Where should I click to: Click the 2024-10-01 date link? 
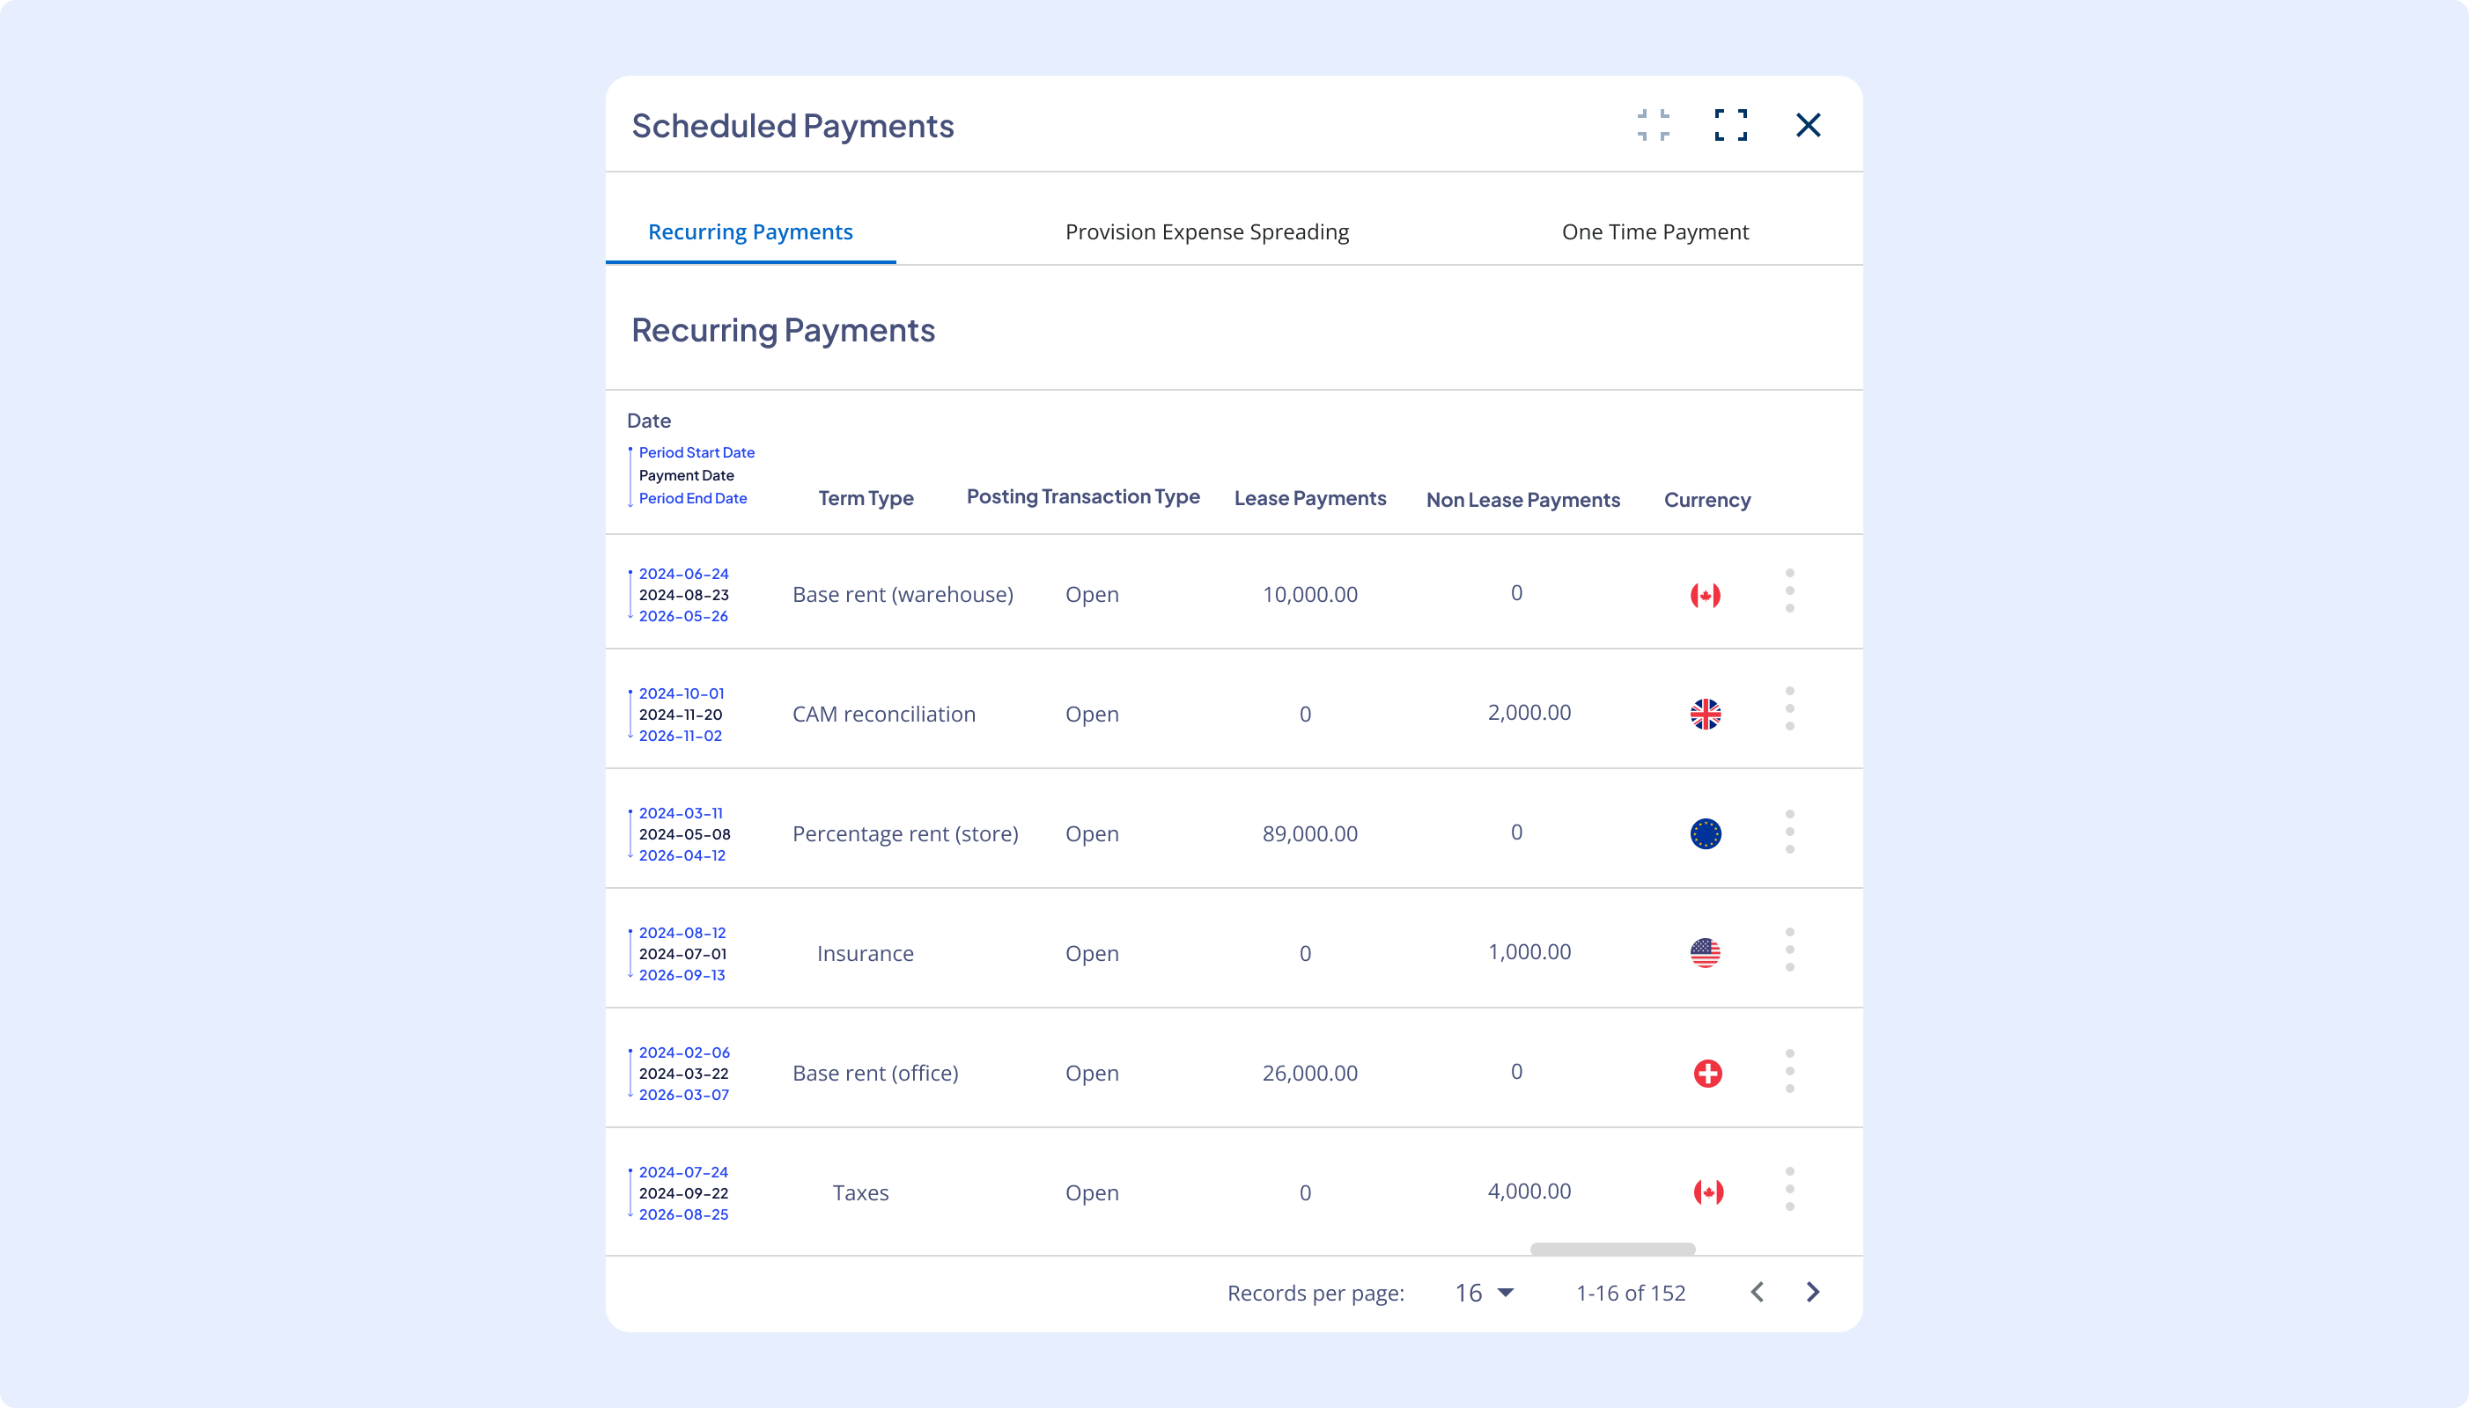(680, 693)
